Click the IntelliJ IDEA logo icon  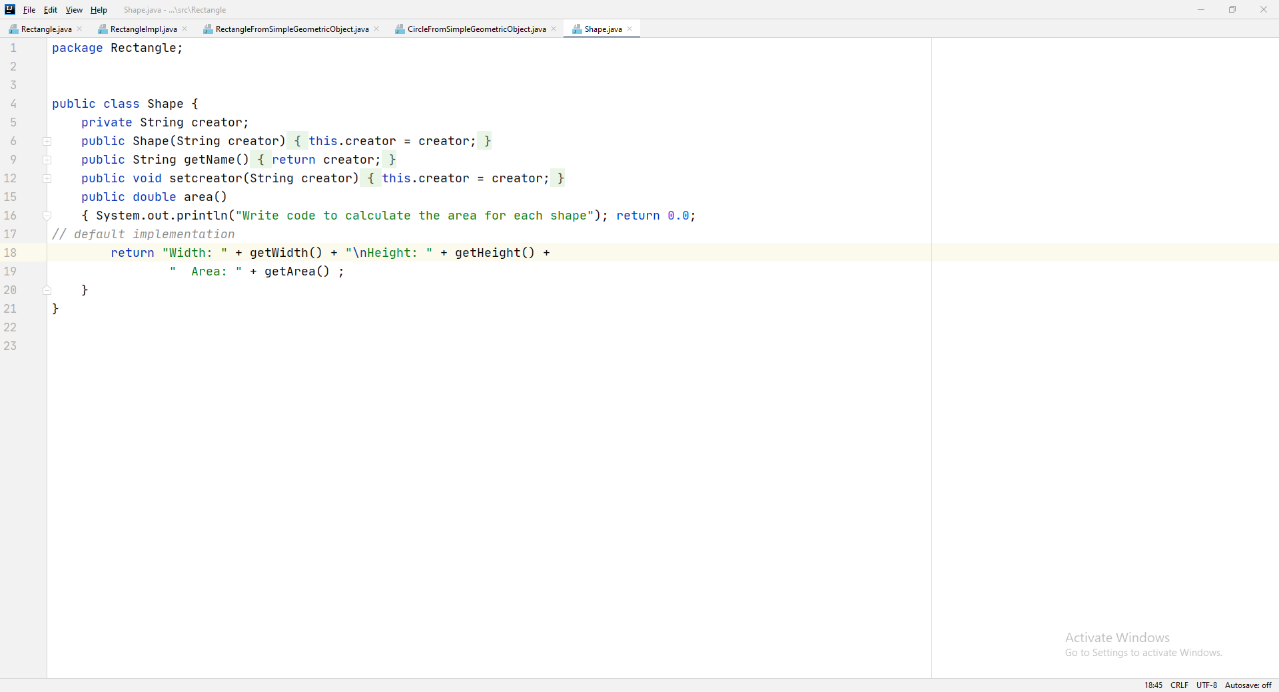[10, 9]
